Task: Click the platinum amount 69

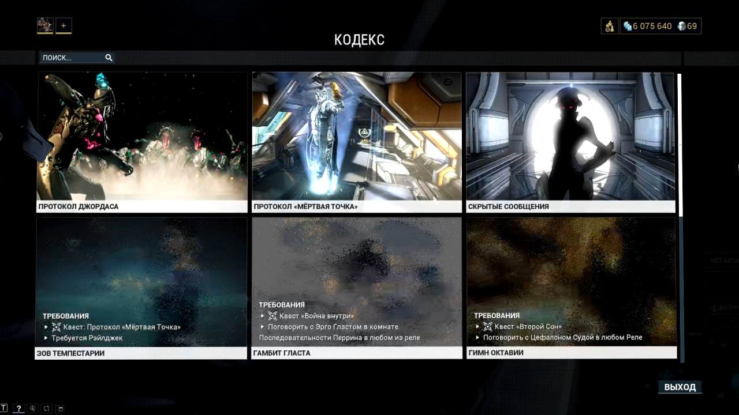Action: click(692, 26)
